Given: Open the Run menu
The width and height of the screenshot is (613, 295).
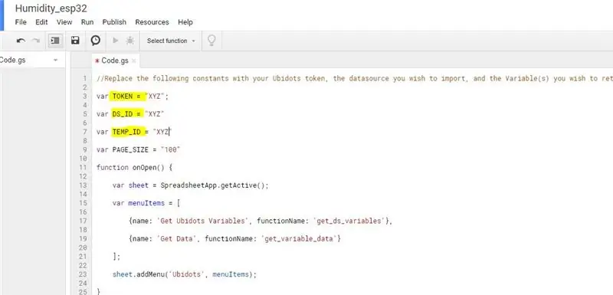Looking at the screenshot, I should (87, 22).
